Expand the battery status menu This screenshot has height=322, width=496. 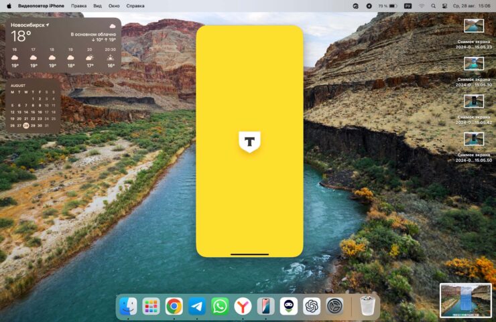pos(390,5)
